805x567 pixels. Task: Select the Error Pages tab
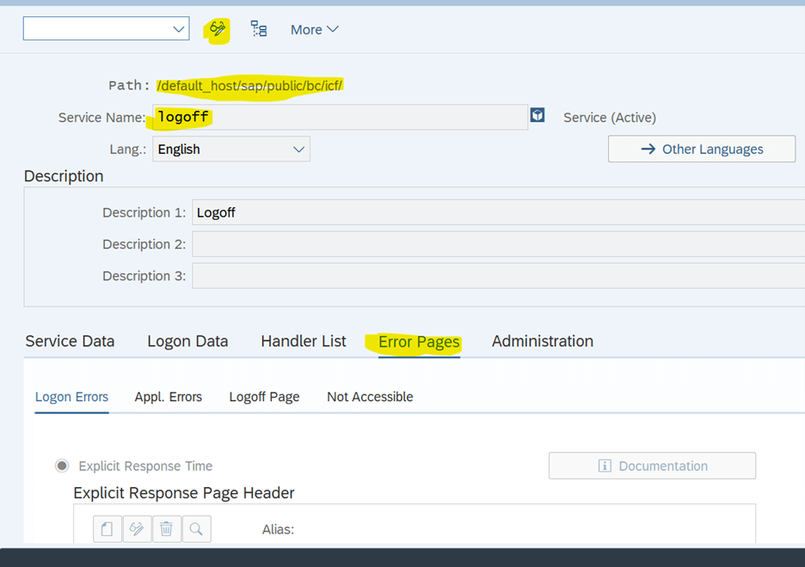pos(419,342)
